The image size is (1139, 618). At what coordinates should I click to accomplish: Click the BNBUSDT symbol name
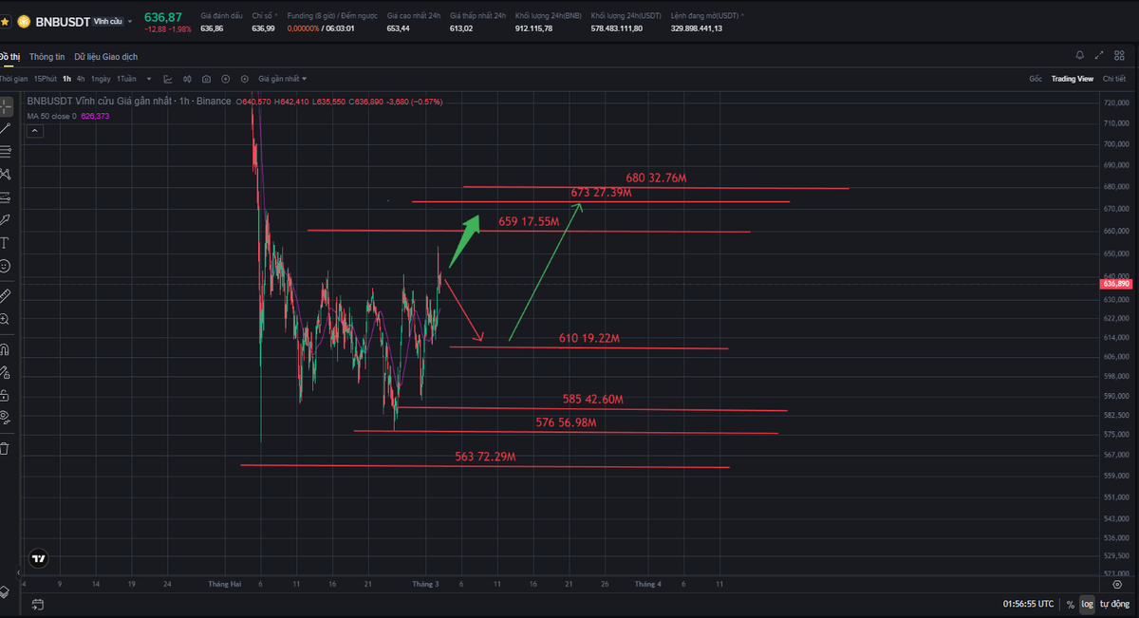point(63,21)
